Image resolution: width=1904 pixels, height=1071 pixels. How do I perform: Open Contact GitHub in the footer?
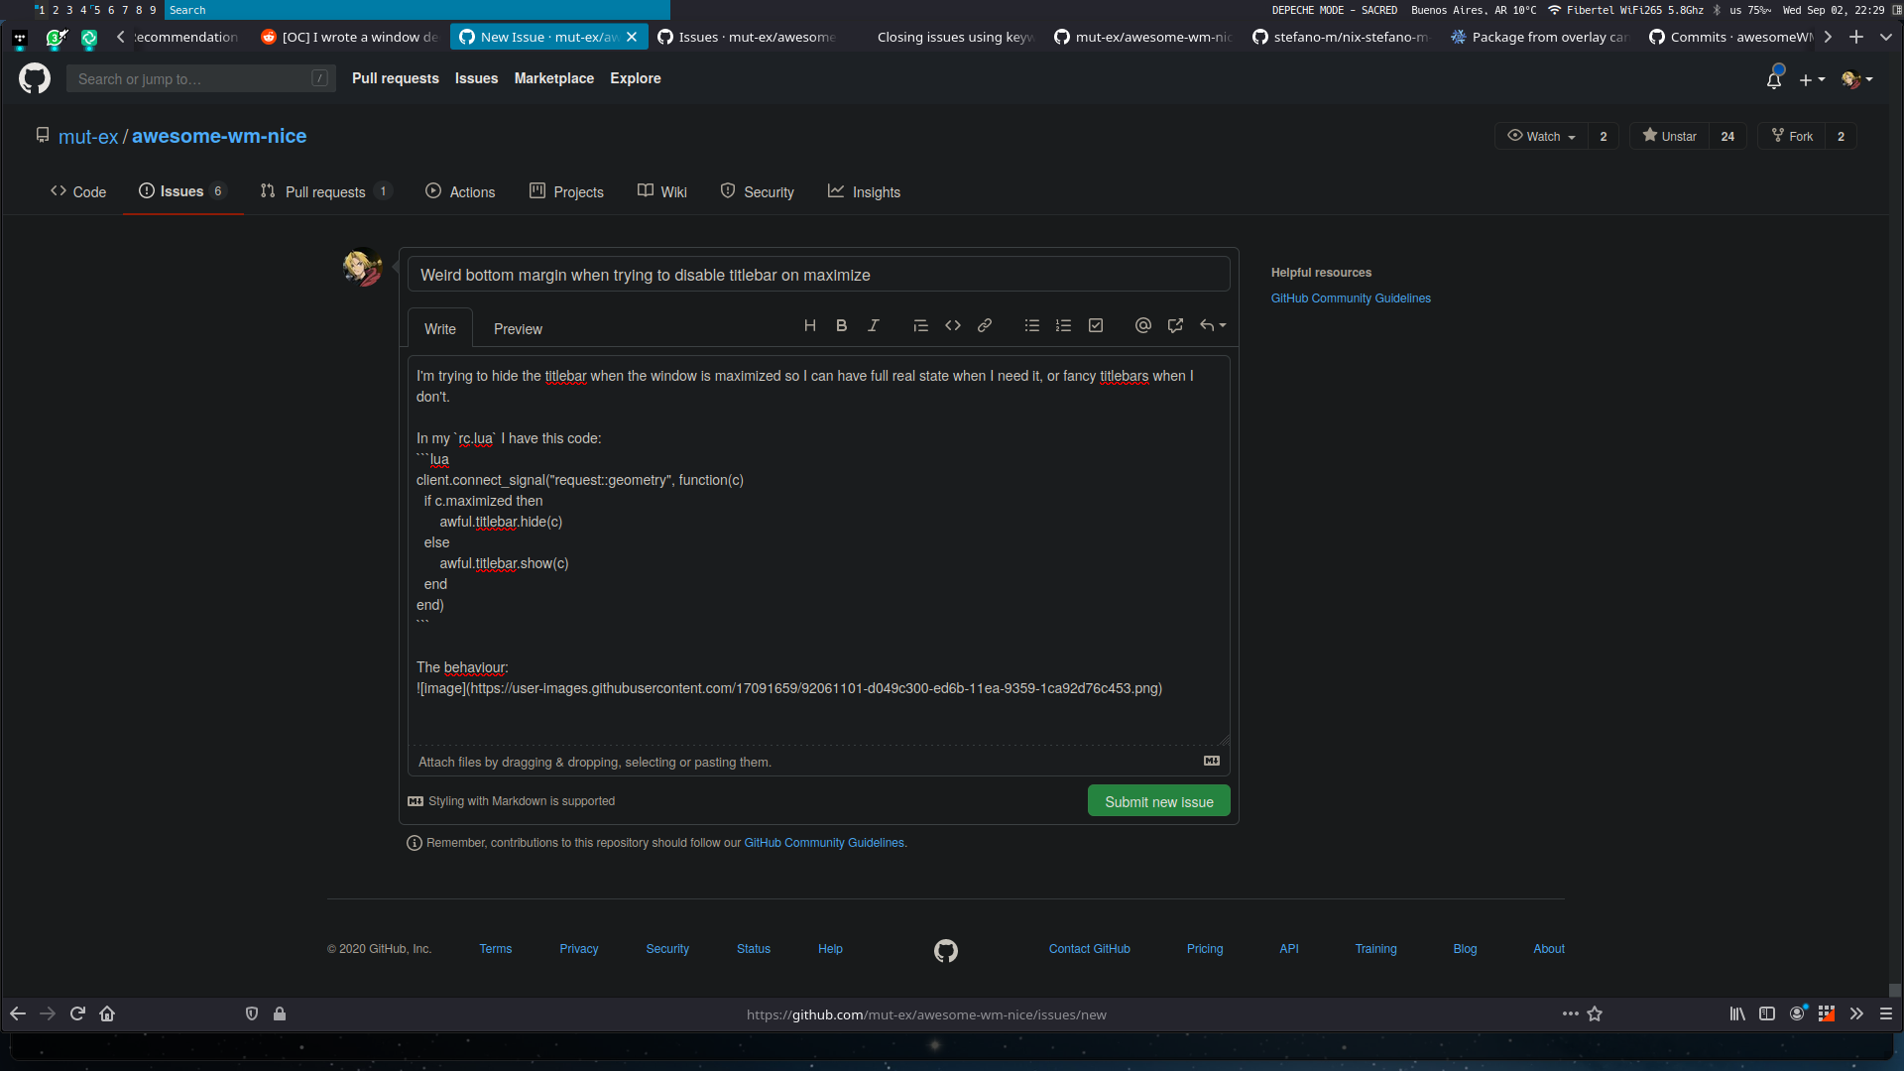[1090, 949]
